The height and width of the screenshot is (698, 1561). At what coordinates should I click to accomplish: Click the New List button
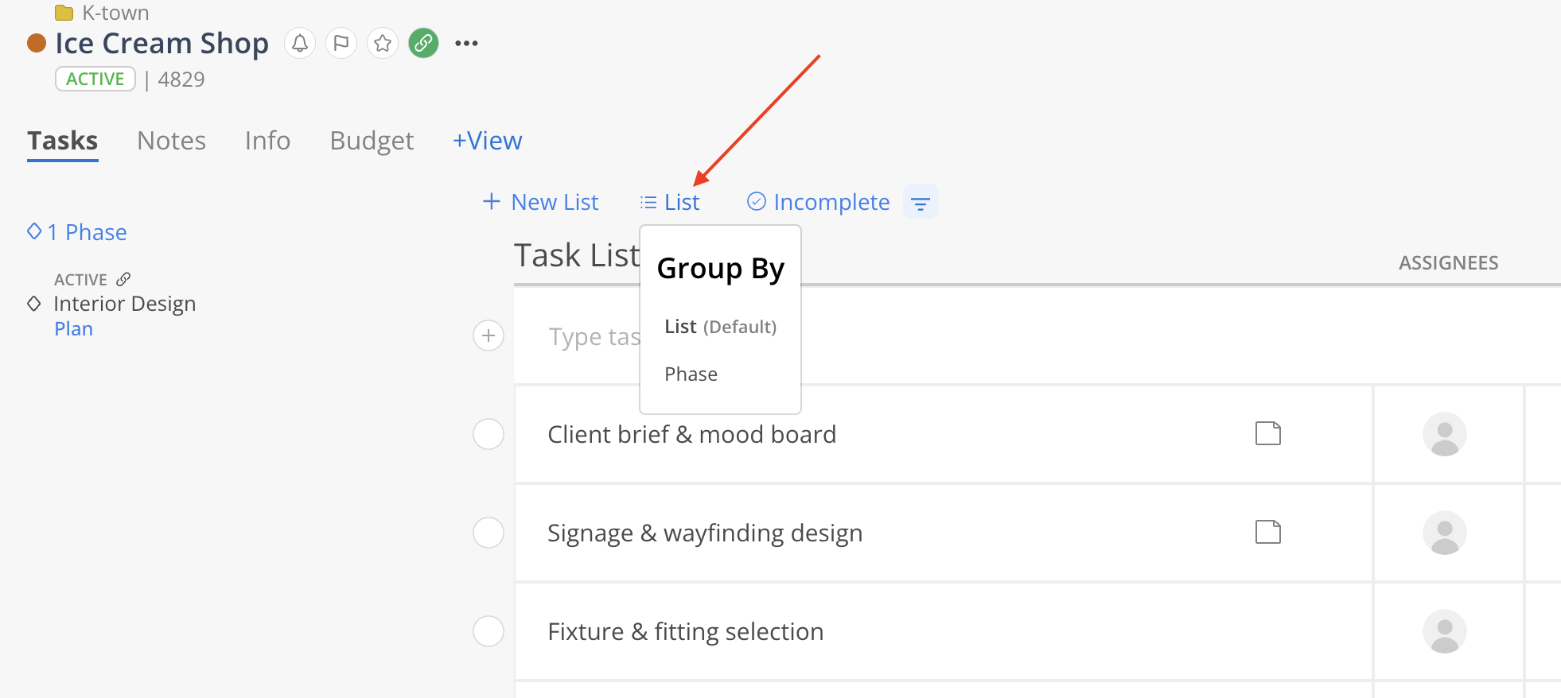point(541,203)
